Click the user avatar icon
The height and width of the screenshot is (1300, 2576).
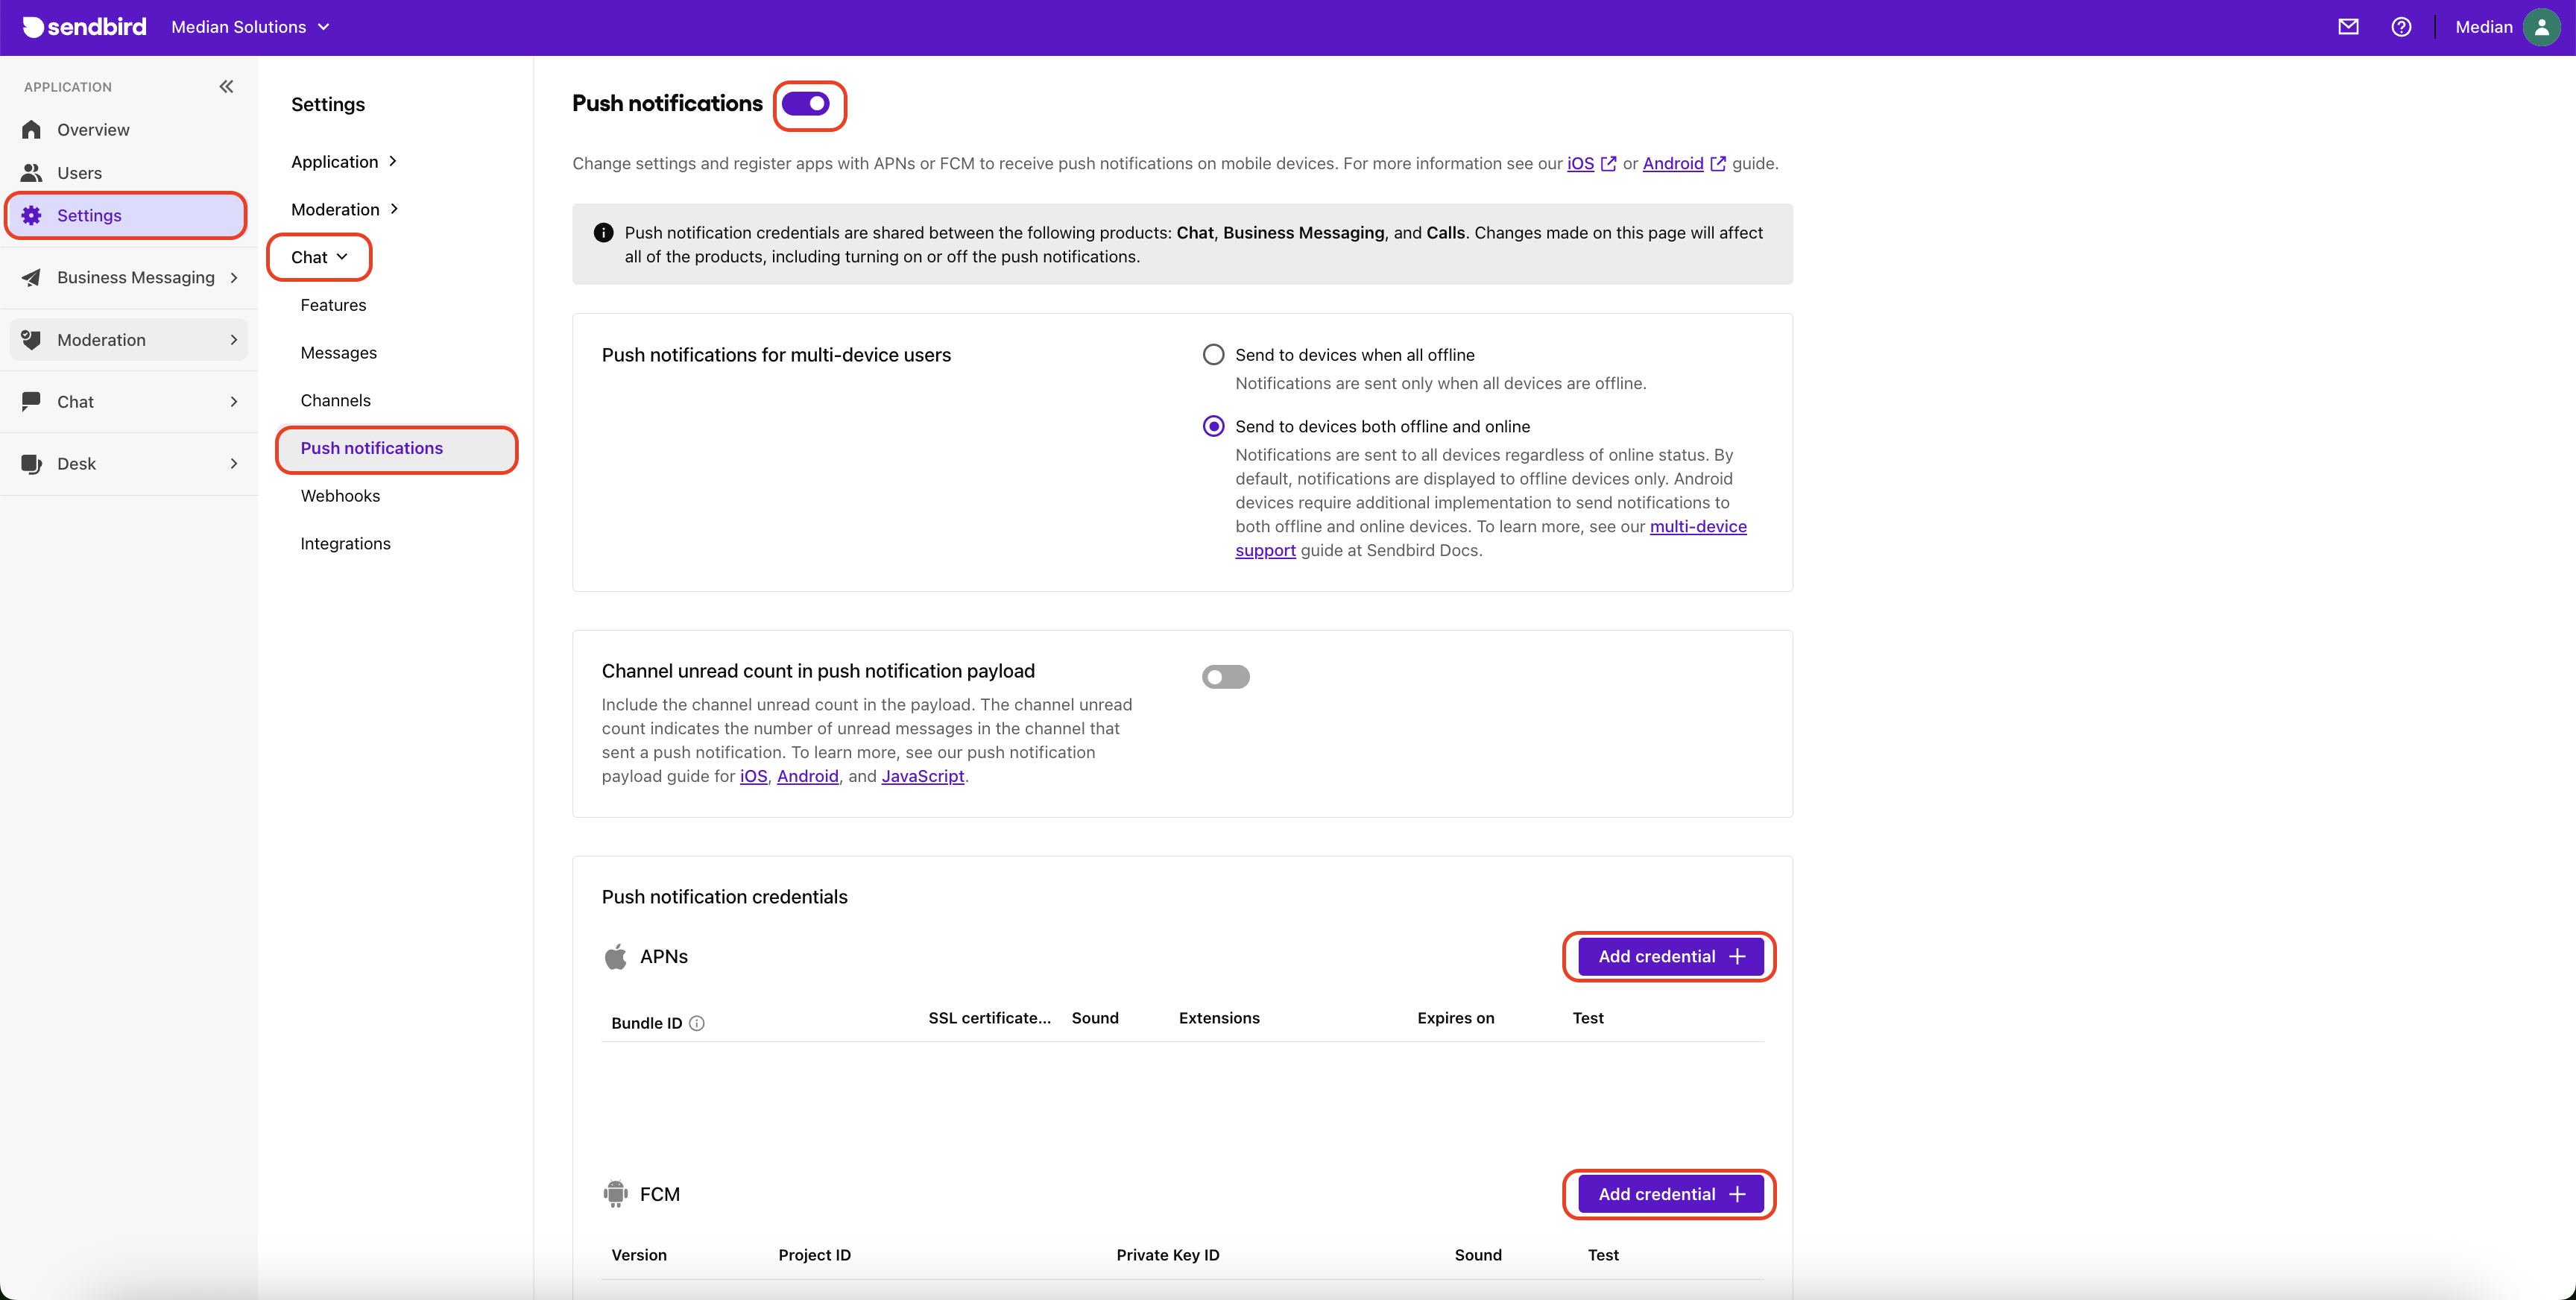[2541, 27]
